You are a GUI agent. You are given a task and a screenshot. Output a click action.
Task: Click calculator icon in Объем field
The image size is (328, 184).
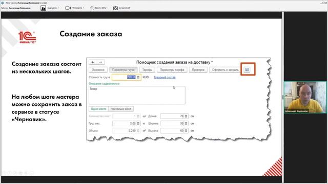138,131
